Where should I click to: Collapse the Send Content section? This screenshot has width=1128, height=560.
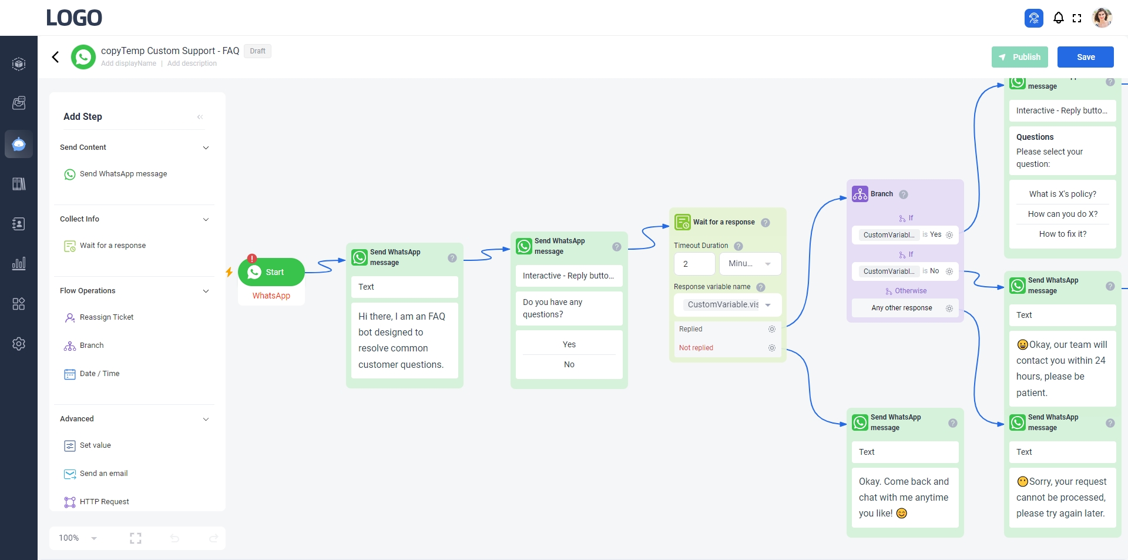(206, 147)
